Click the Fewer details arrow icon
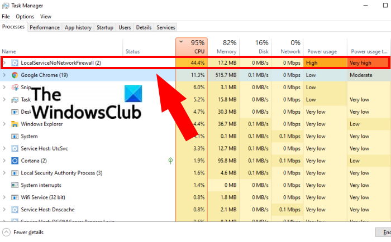Viewport: 391px width, 242px height. (x=6, y=233)
